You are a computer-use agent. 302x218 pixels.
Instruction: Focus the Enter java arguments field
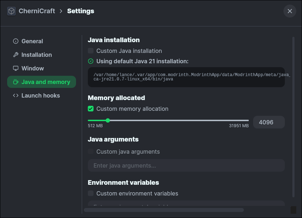[186, 165]
